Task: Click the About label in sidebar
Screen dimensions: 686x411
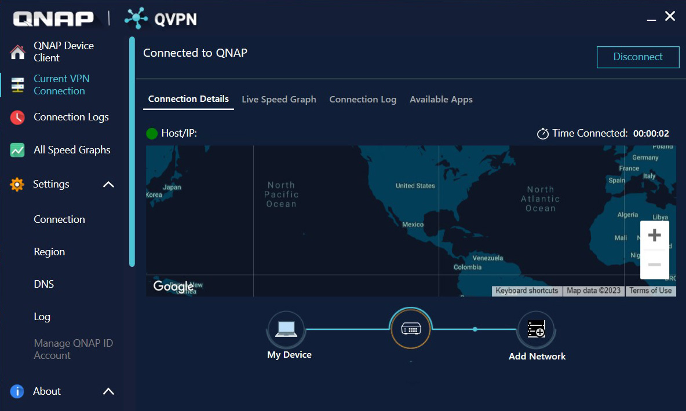Action: click(x=47, y=391)
